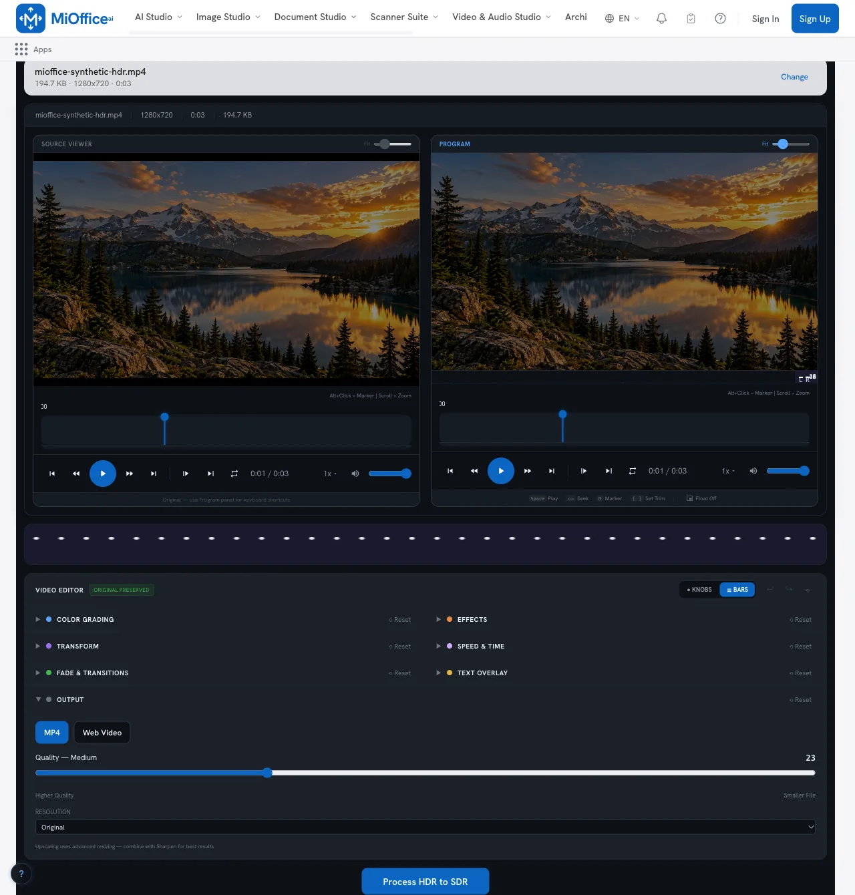Reset the Output section
Screen dimensions: 855x895
click(x=800, y=700)
